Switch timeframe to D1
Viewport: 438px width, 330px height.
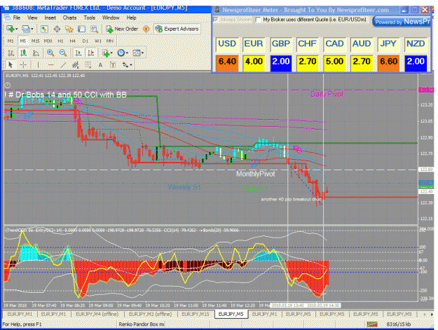[x=85, y=41]
